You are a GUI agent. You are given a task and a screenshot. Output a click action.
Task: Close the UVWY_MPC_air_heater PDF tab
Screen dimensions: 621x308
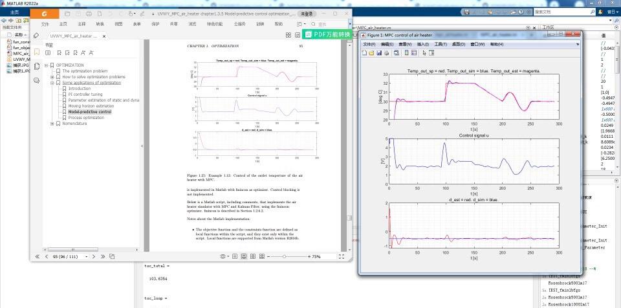104,36
